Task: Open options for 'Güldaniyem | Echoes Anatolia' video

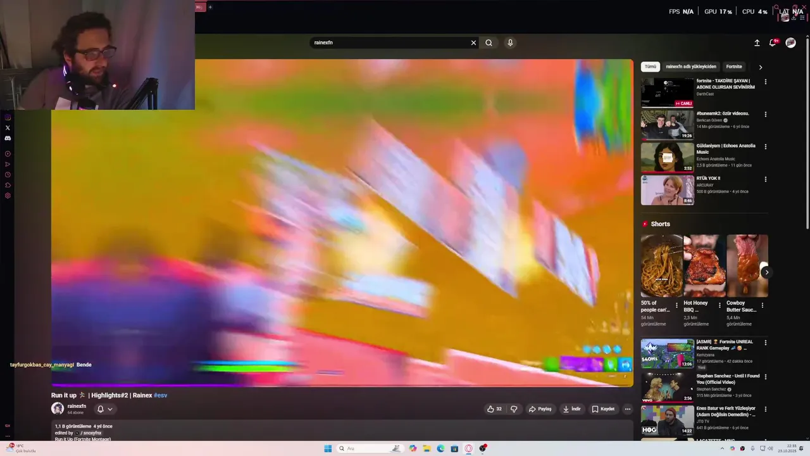Action: 766,147
